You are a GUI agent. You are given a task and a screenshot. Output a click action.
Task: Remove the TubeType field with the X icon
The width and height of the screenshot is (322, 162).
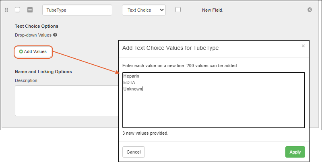coord(310,10)
